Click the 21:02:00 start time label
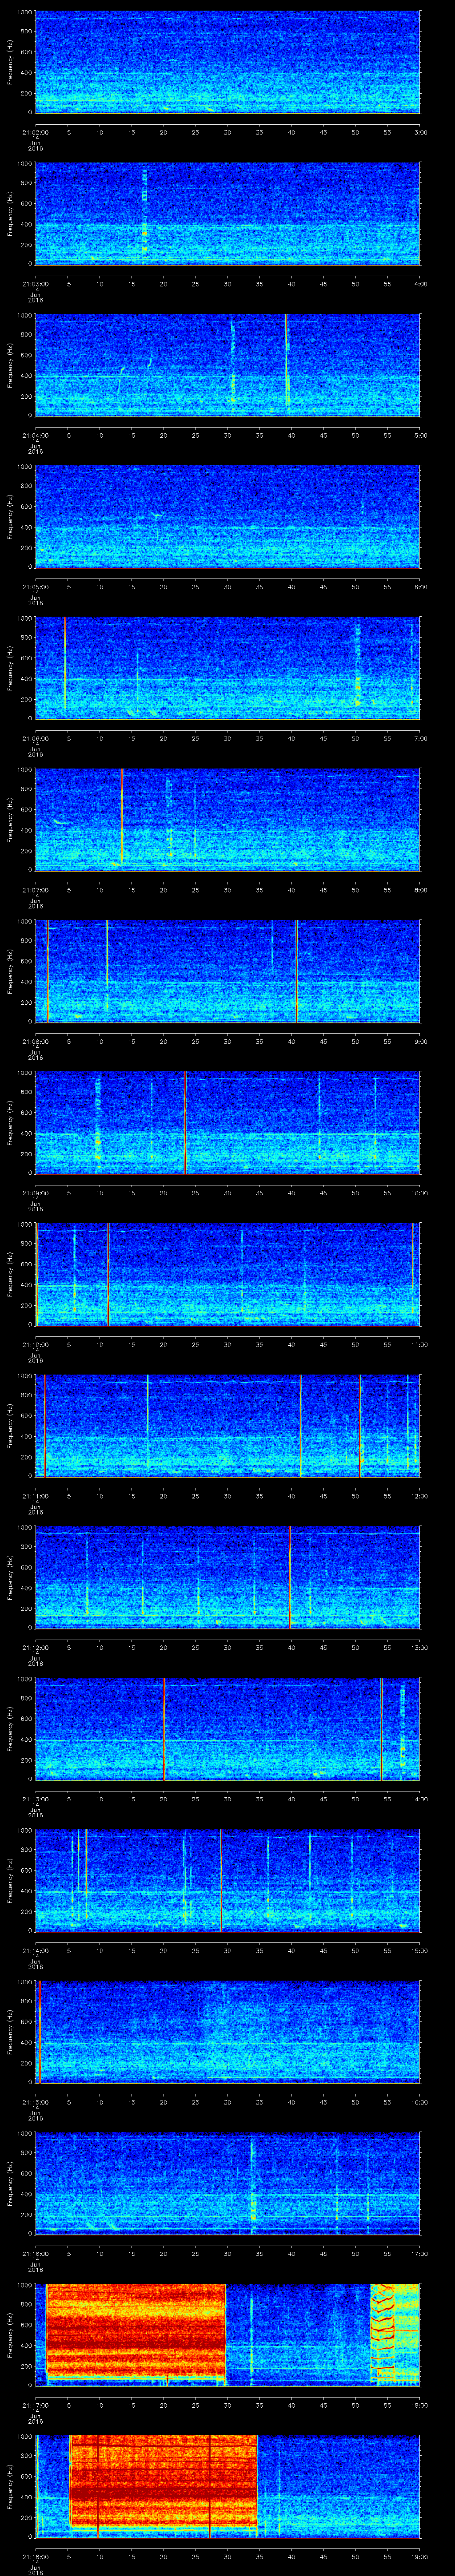The image size is (455, 2576). pos(35,132)
